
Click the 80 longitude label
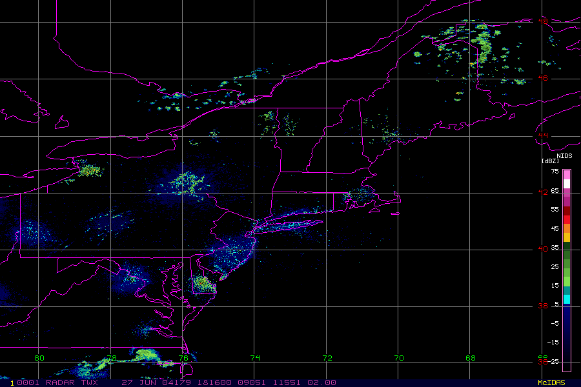39,358
